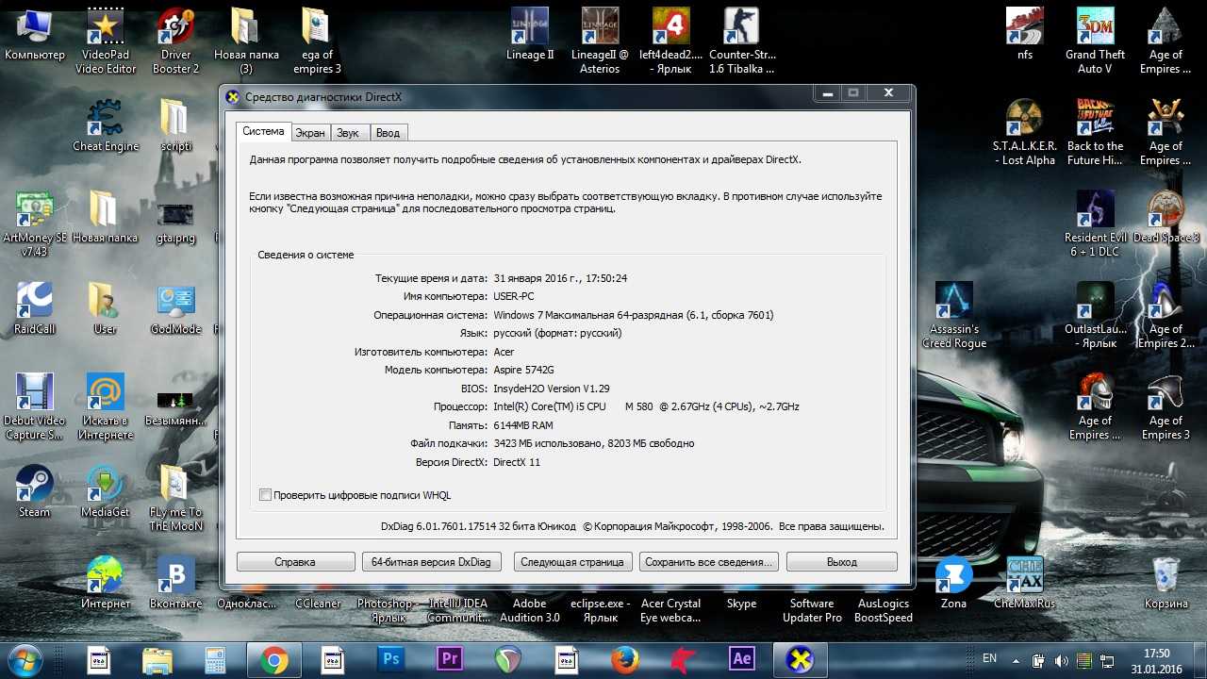Click the volume speaker tray icon
This screenshot has width=1207, height=679.
click(x=1061, y=660)
